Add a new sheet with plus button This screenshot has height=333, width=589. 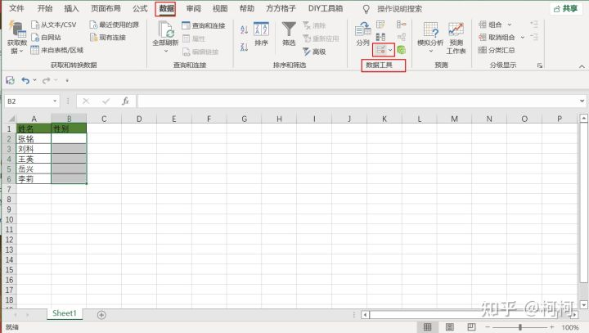[x=101, y=315]
